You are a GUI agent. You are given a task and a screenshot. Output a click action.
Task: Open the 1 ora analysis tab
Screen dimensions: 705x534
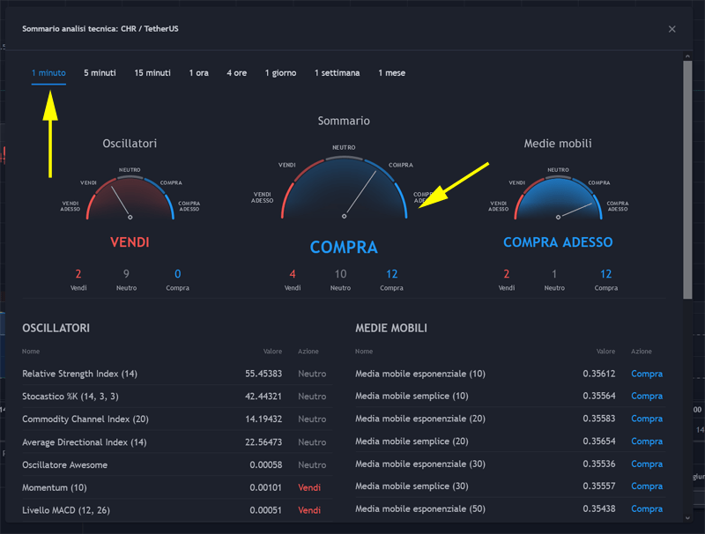pyautogui.click(x=199, y=73)
